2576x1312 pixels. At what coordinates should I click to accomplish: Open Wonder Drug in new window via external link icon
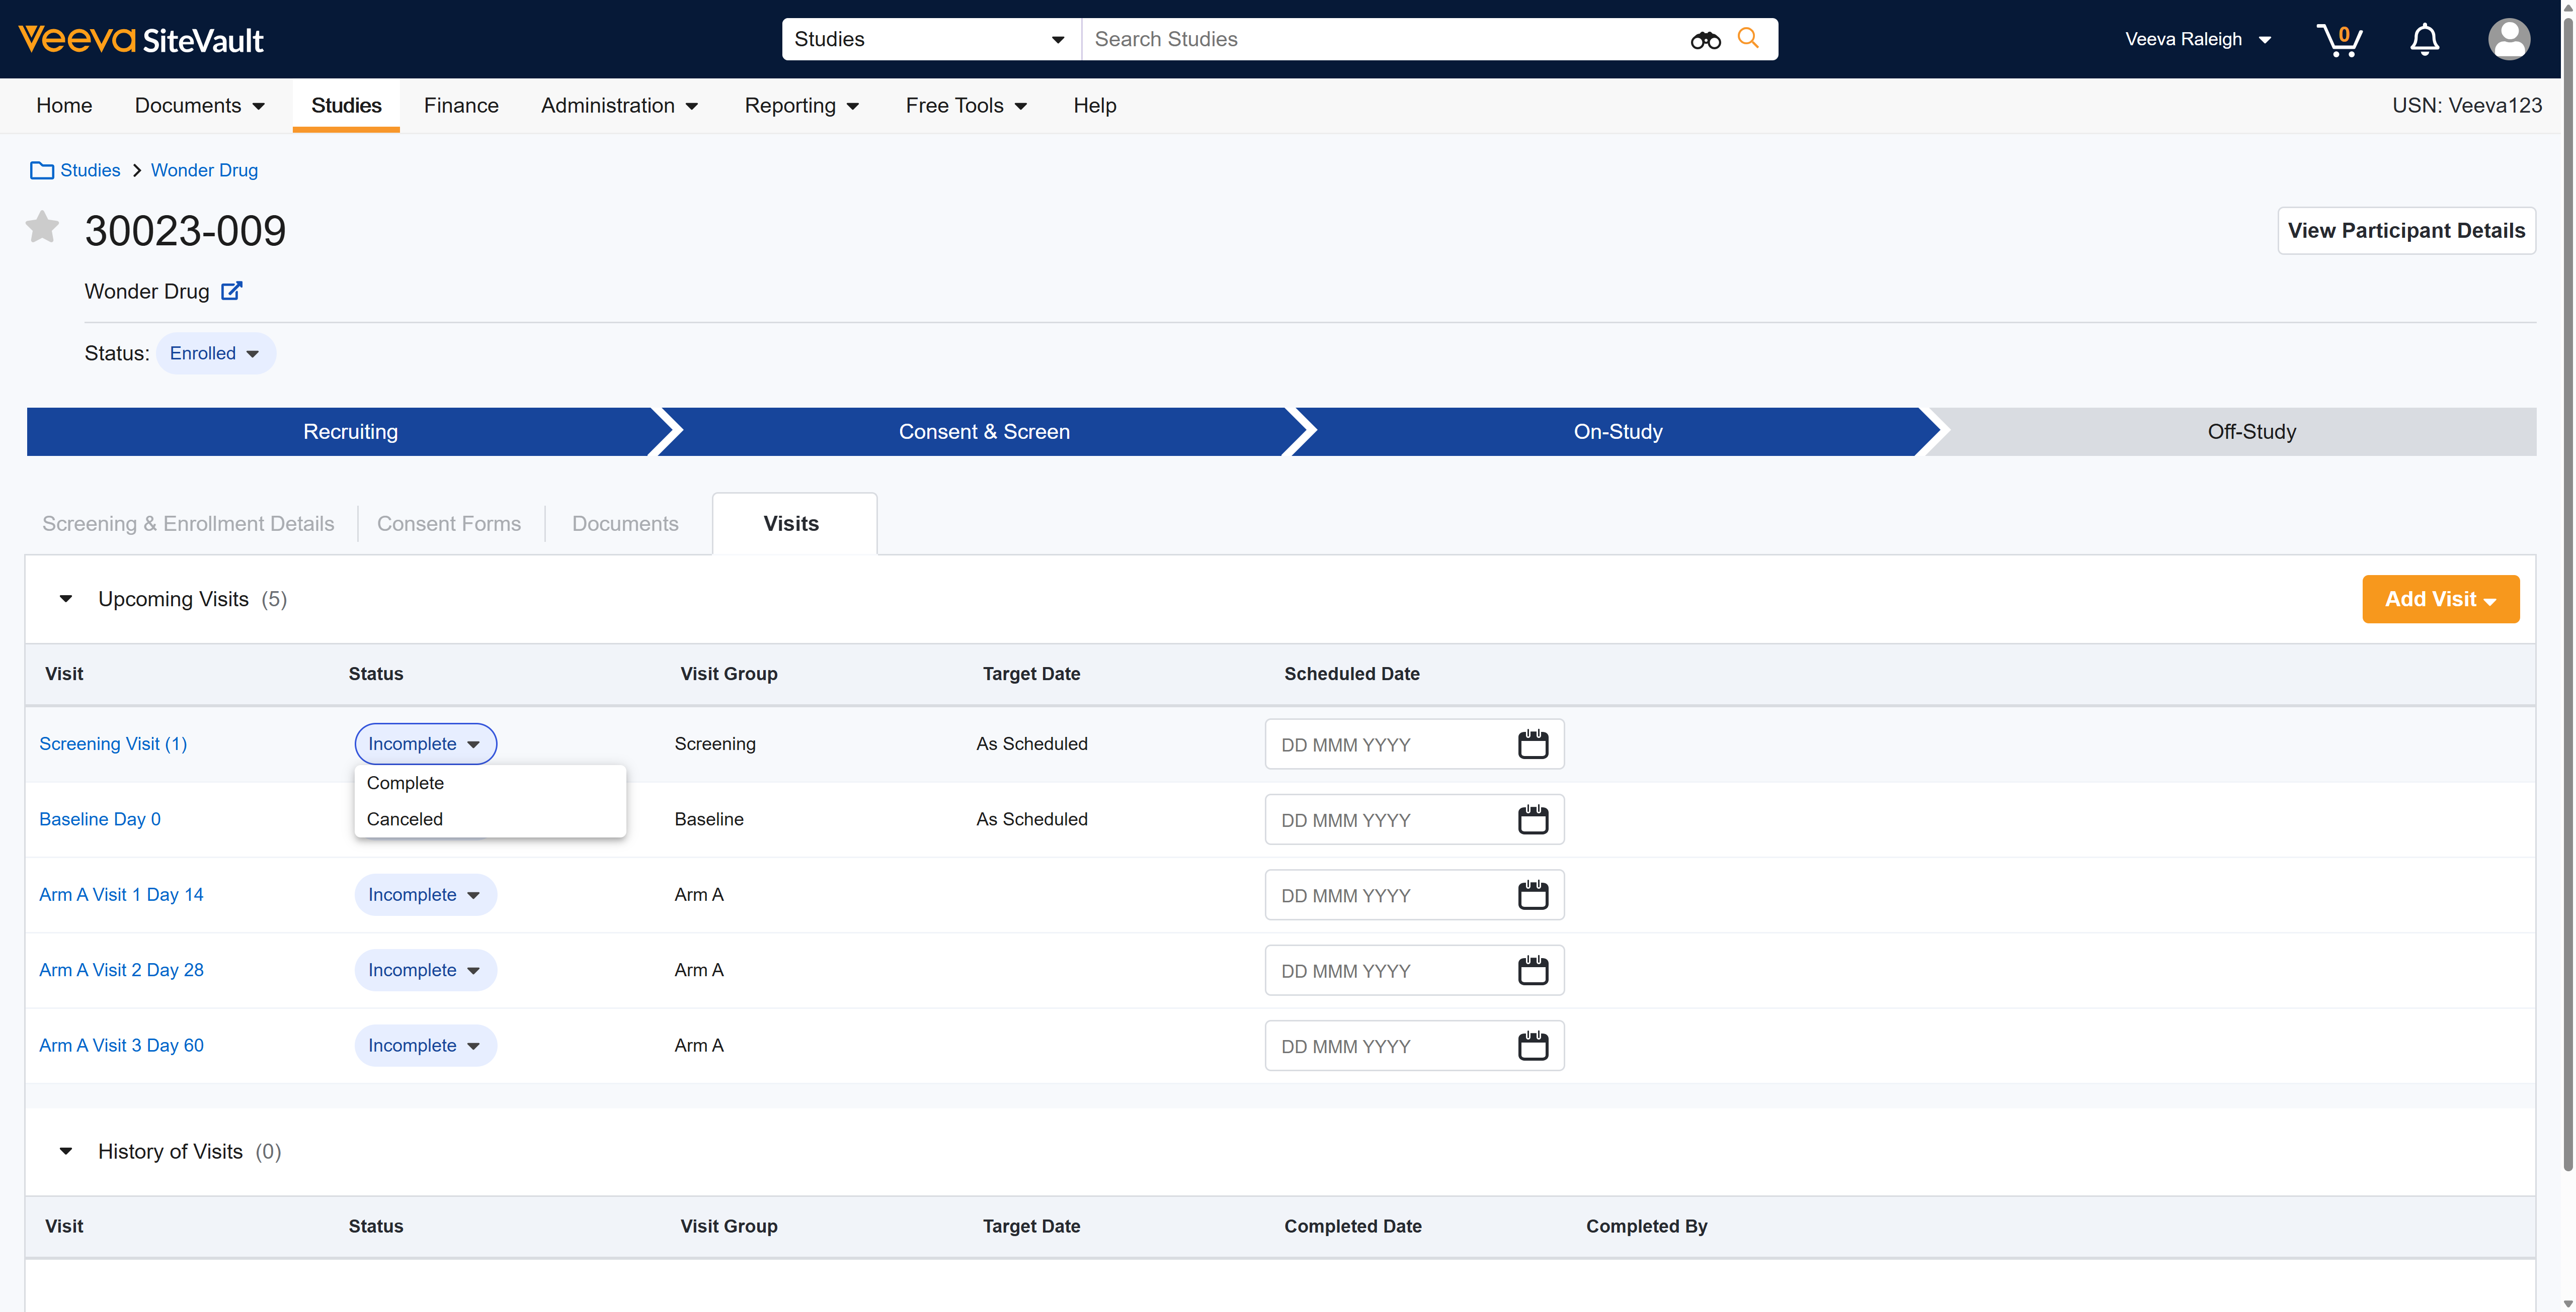(x=231, y=291)
